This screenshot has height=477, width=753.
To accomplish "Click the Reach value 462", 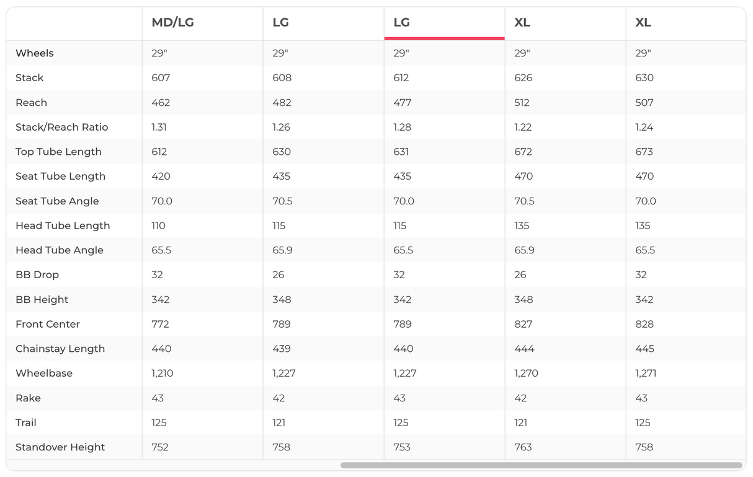I will [x=161, y=103].
